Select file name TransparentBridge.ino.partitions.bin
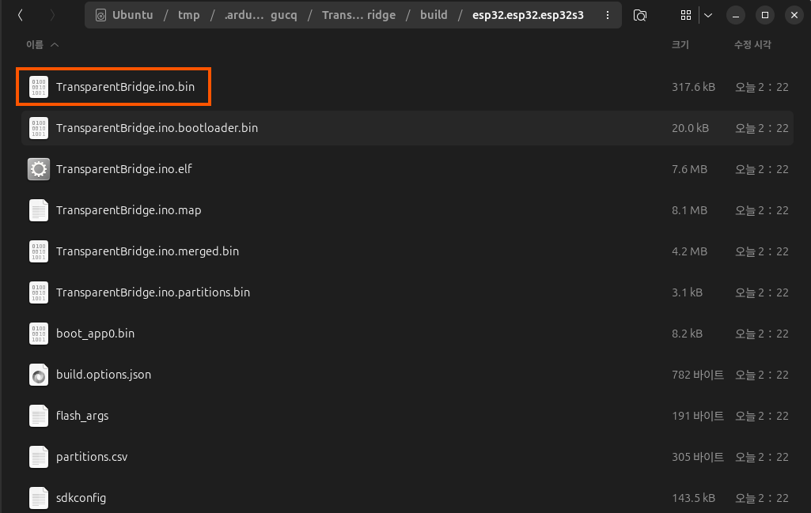The width and height of the screenshot is (811, 513). click(x=153, y=292)
